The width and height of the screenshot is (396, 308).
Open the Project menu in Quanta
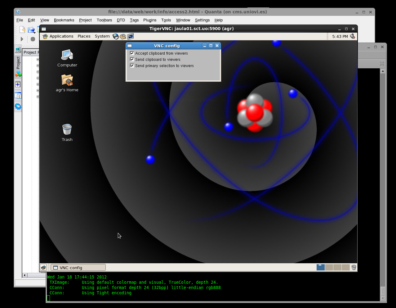click(x=85, y=20)
